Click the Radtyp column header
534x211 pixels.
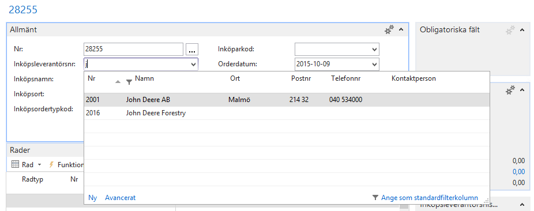[32, 179]
